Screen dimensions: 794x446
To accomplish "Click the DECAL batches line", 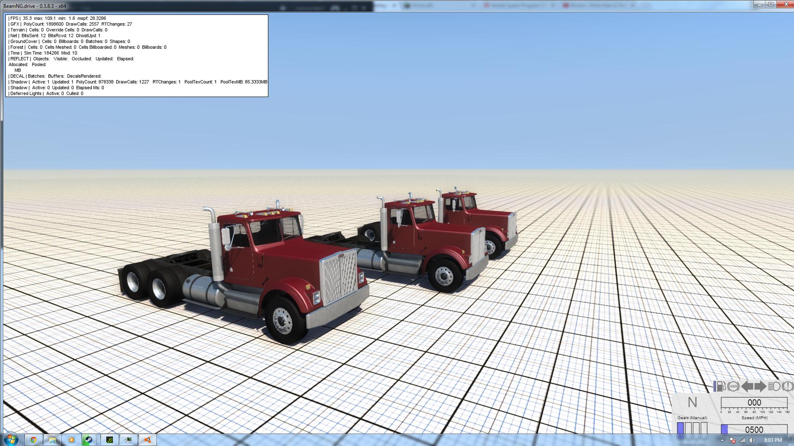I will coord(55,76).
